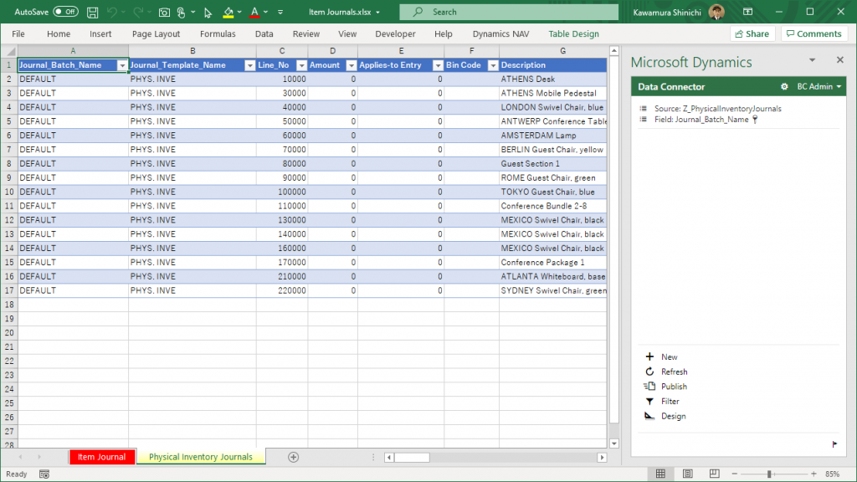Toggle the AutoSave switch

point(65,12)
